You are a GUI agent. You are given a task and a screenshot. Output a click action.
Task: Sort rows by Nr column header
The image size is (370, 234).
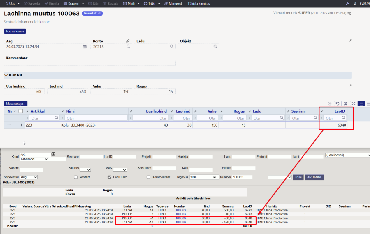[x=10, y=111]
